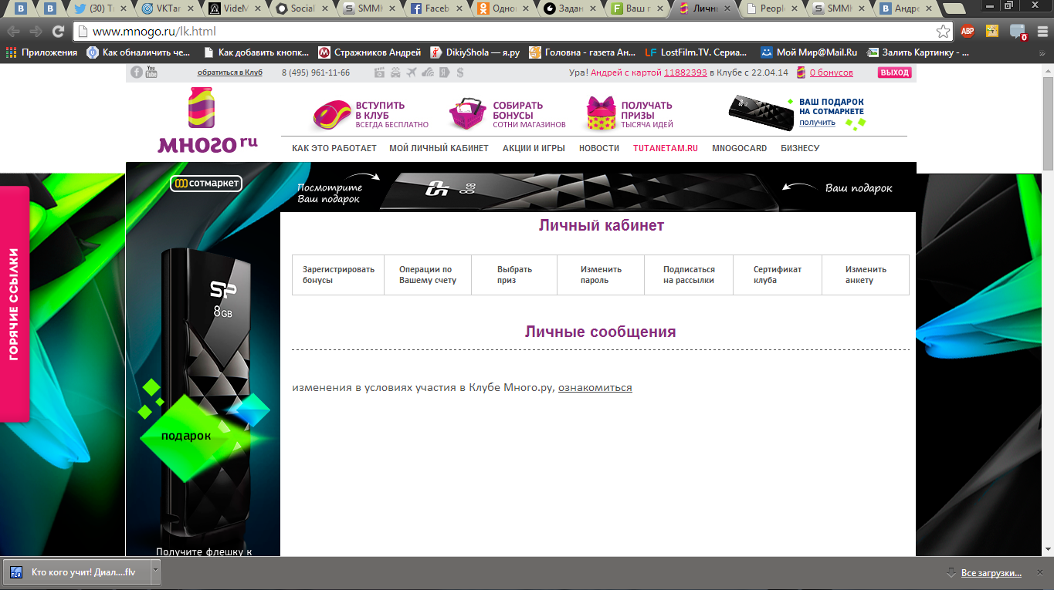Image resolution: width=1054 pixels, height=590 pixels.
Task: Open the Все загрузки link
Action: (x=991, y=573)
